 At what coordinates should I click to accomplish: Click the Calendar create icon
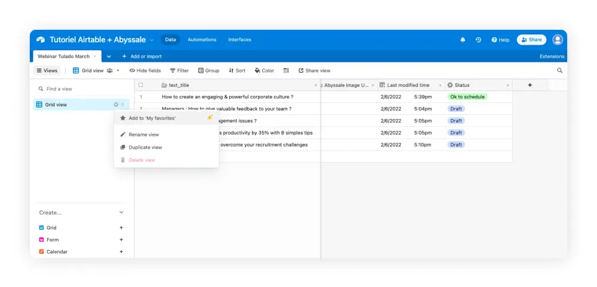[42, 252]
